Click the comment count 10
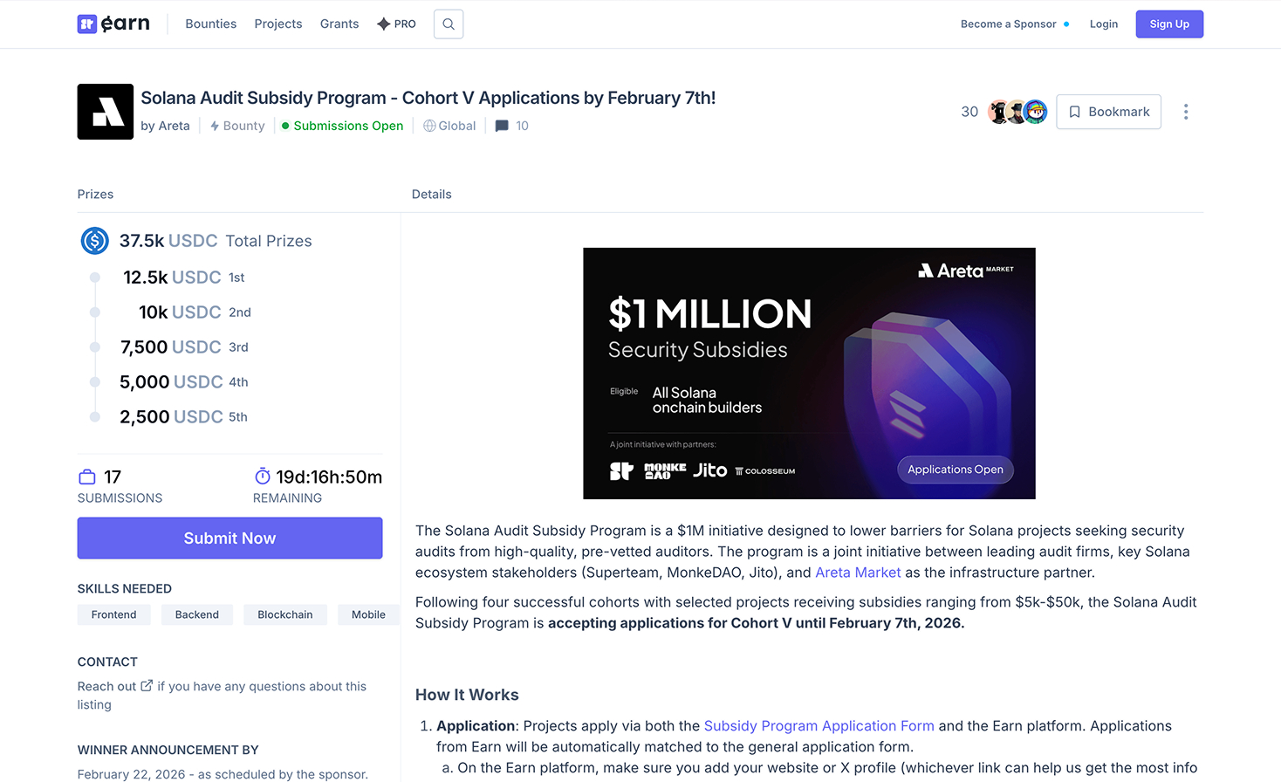The image size is (1281, 782). 522,126
